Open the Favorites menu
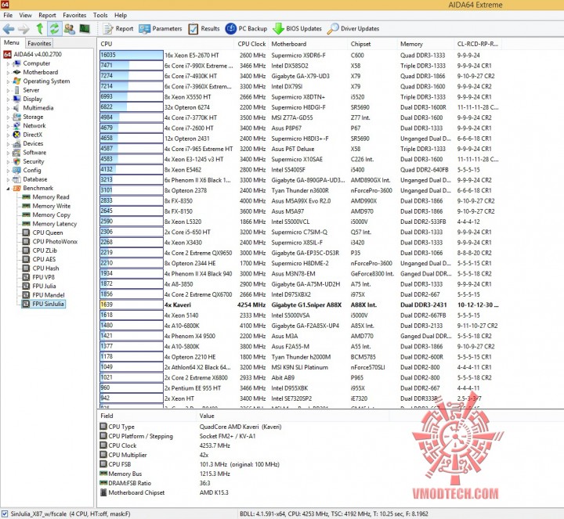 tap(74, 15)
